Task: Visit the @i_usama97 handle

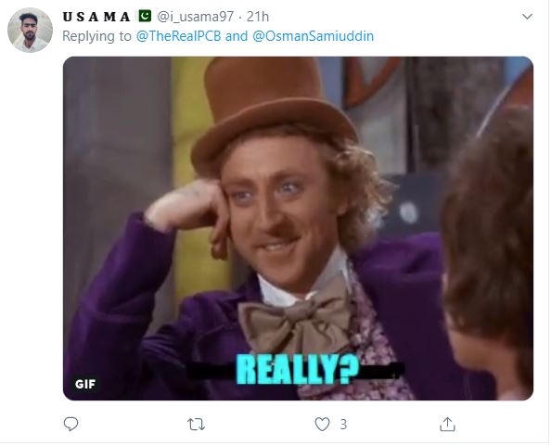Action: tap(195, 17)
